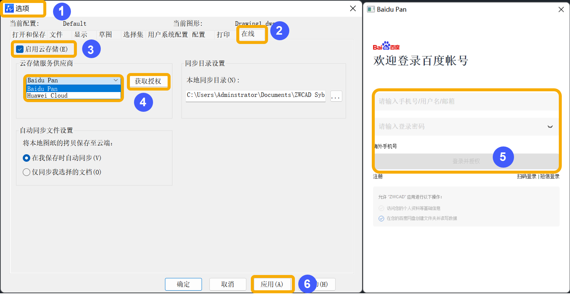Open the 短信登录 link
This screenshot has width=570, height=294.
tap(550, 177)
